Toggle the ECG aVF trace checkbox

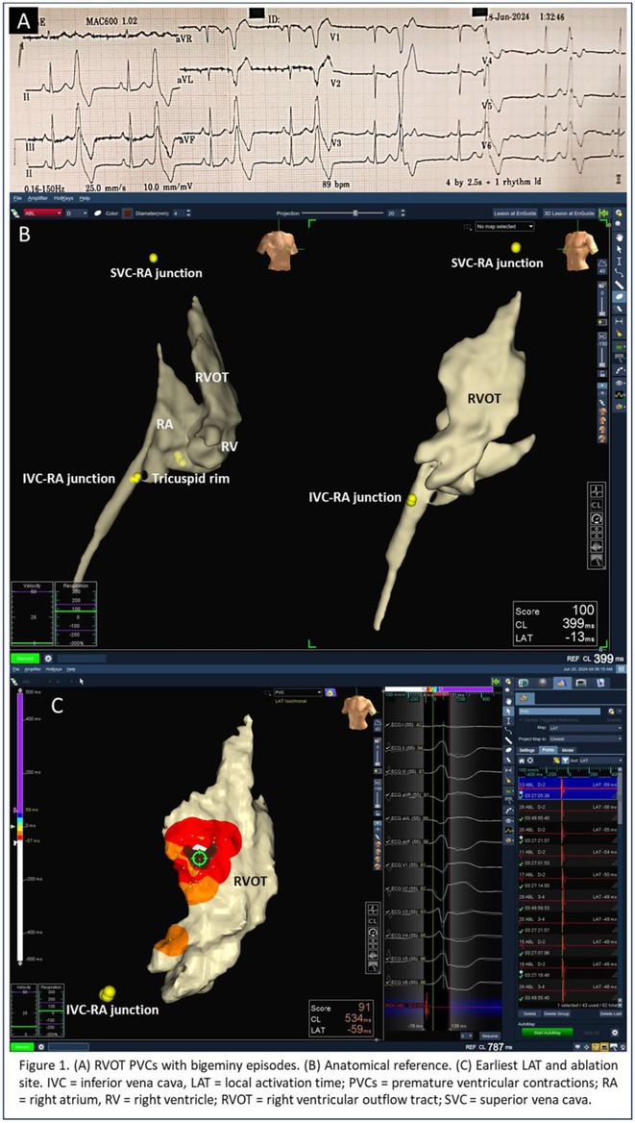(x=389, y=841)
